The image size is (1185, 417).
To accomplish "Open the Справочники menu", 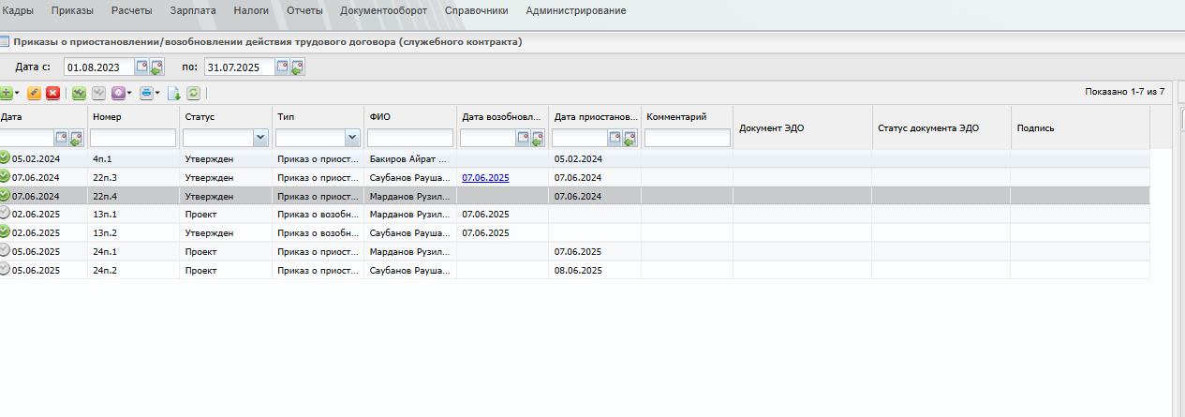I will point(477,10).
